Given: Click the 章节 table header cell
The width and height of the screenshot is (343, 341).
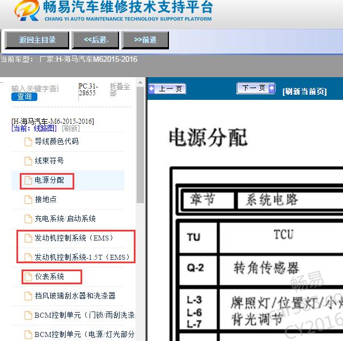Looking at the screenshot, I should click(208, 200).
